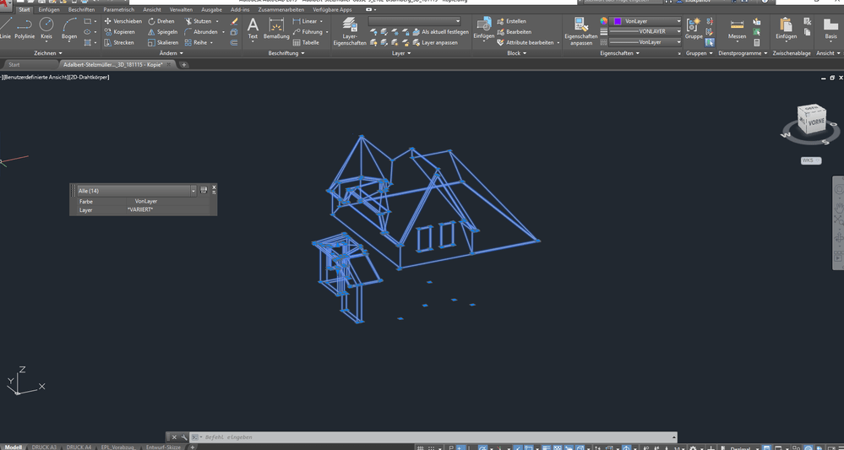This screenshot has height=450, width=844.
Task: Select the Kreis circle drawing tool
Action: pyautogui.click(x=46, y=28)
